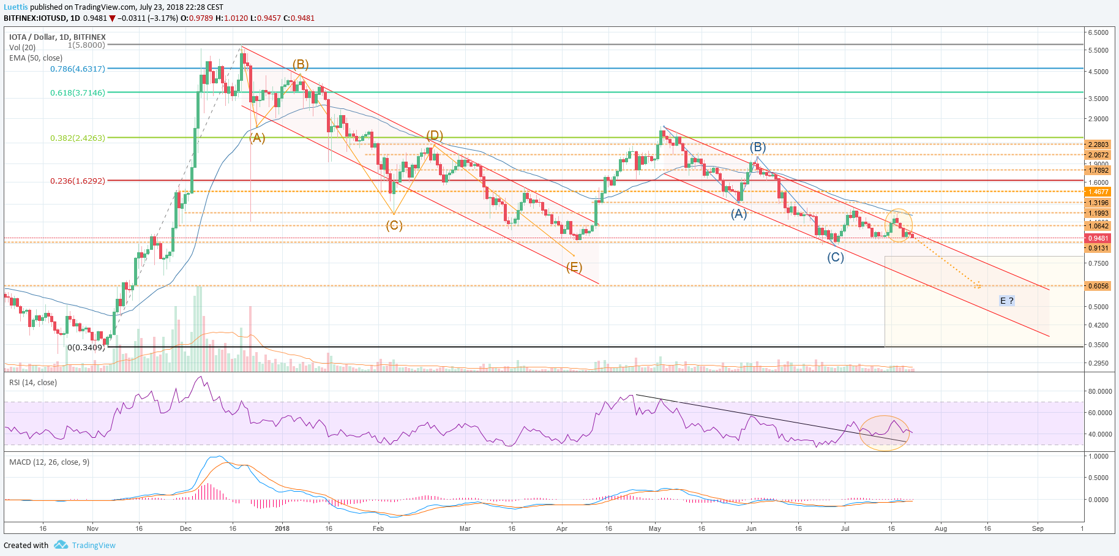This screenshot has width=1119, height=556.
Task: Select the orange (C) wave label
Action: [x=394, y=225]
